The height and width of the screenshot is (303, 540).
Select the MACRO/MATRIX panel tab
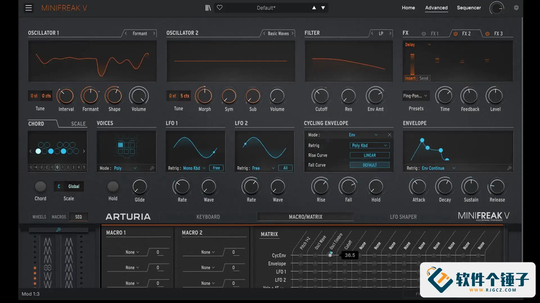click(306, 217)
